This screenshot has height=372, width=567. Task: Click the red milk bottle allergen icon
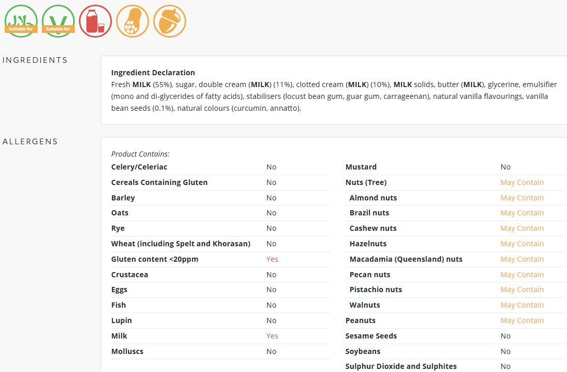pyautogui.click(x=95, y=21)
